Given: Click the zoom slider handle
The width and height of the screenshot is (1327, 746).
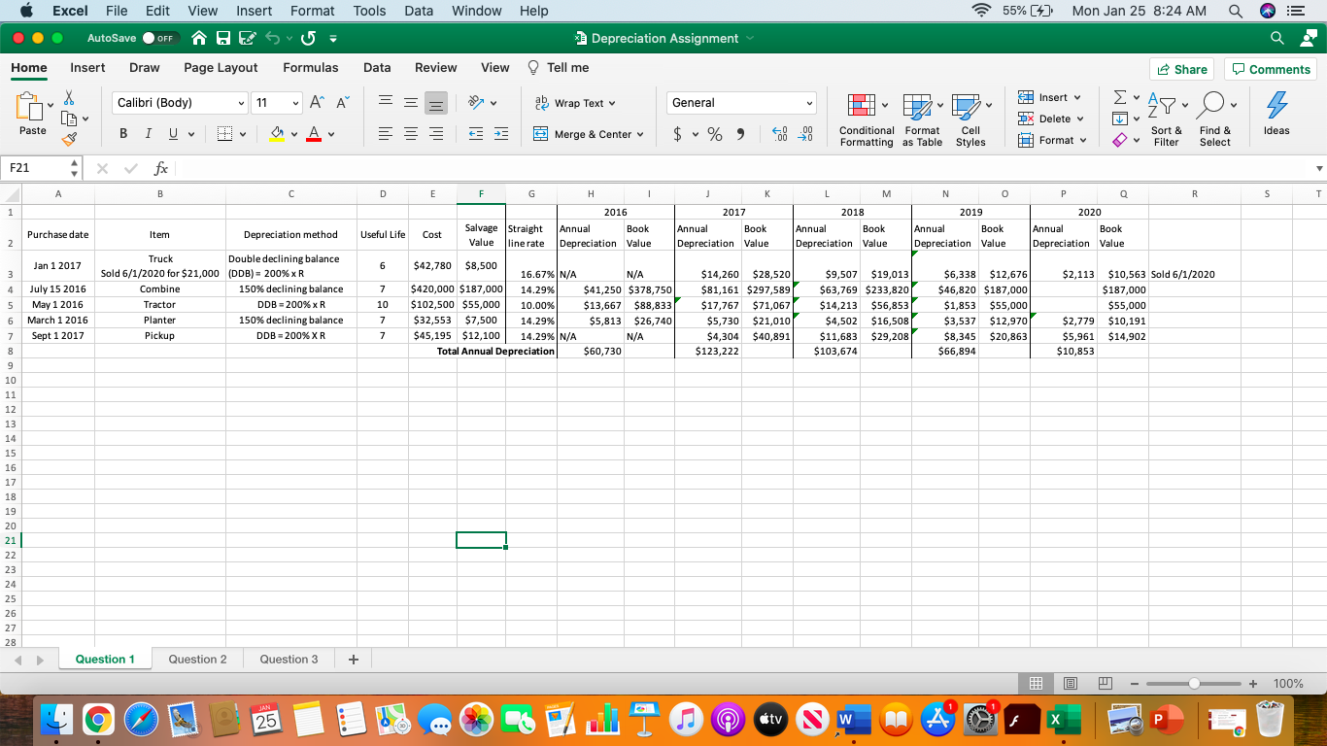Looking at the screenshot, I should (x=1195, y=684).
